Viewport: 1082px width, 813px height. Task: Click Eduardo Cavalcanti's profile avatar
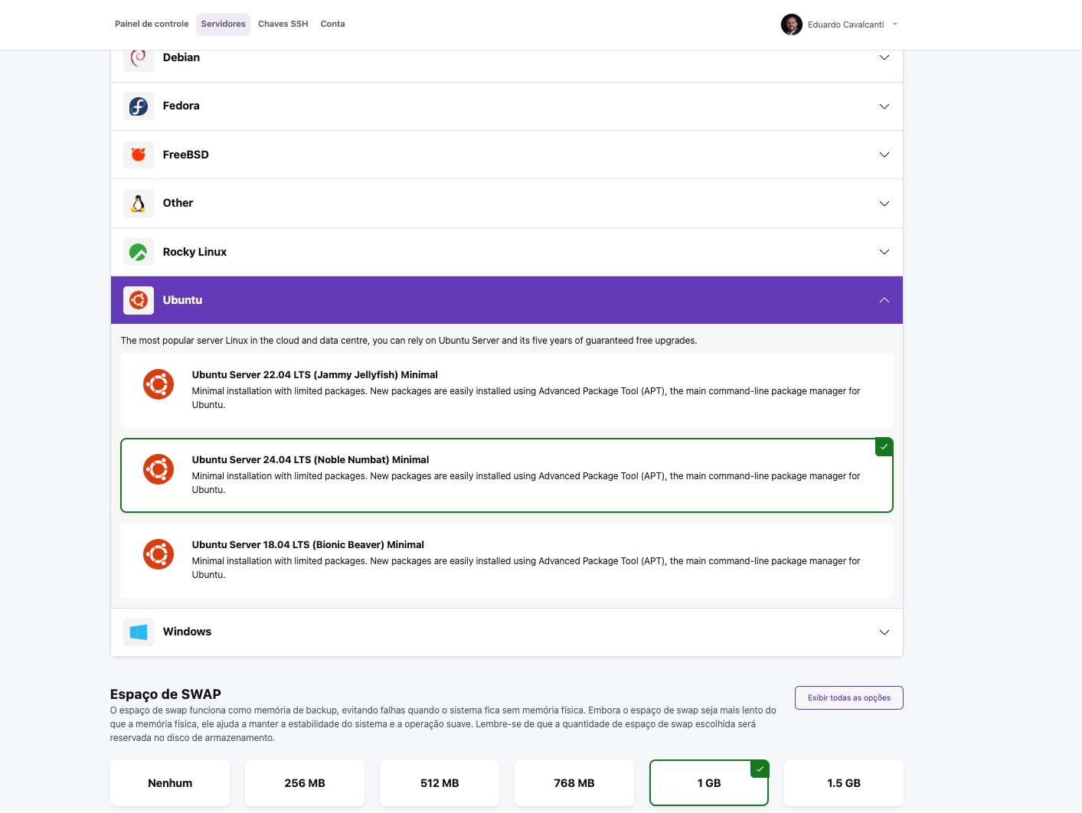tap(792, 24)
